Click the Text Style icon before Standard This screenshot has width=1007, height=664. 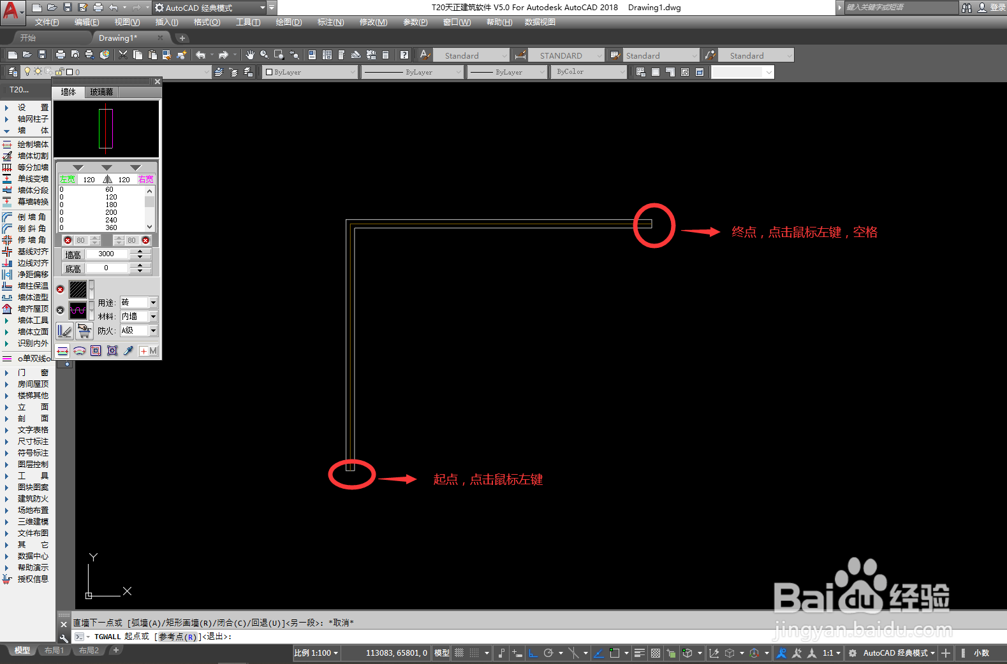click(425, 55)
